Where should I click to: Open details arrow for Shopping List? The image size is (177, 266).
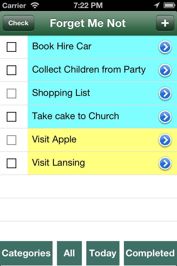(165, 94)
